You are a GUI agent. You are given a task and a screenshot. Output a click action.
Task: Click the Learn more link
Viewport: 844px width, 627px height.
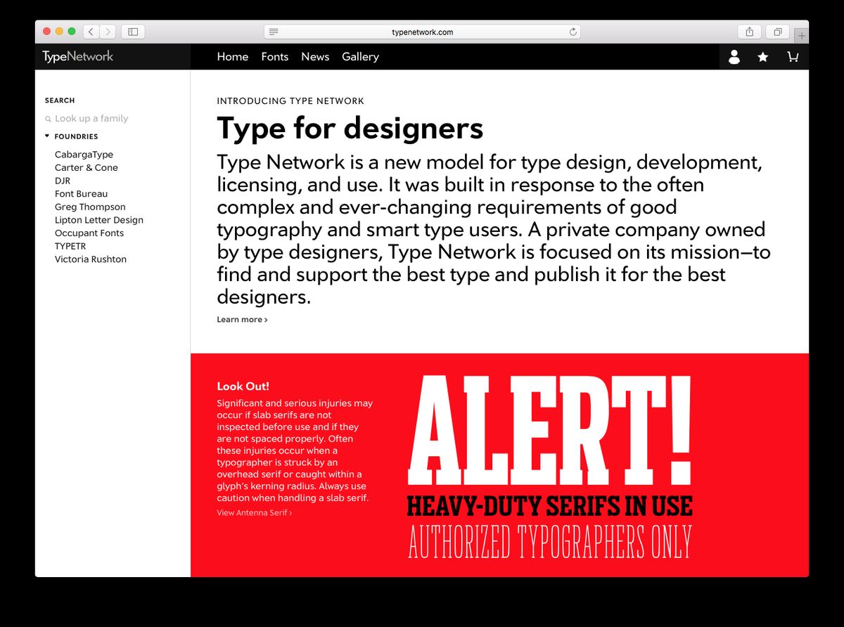click(x=242, y=320)
